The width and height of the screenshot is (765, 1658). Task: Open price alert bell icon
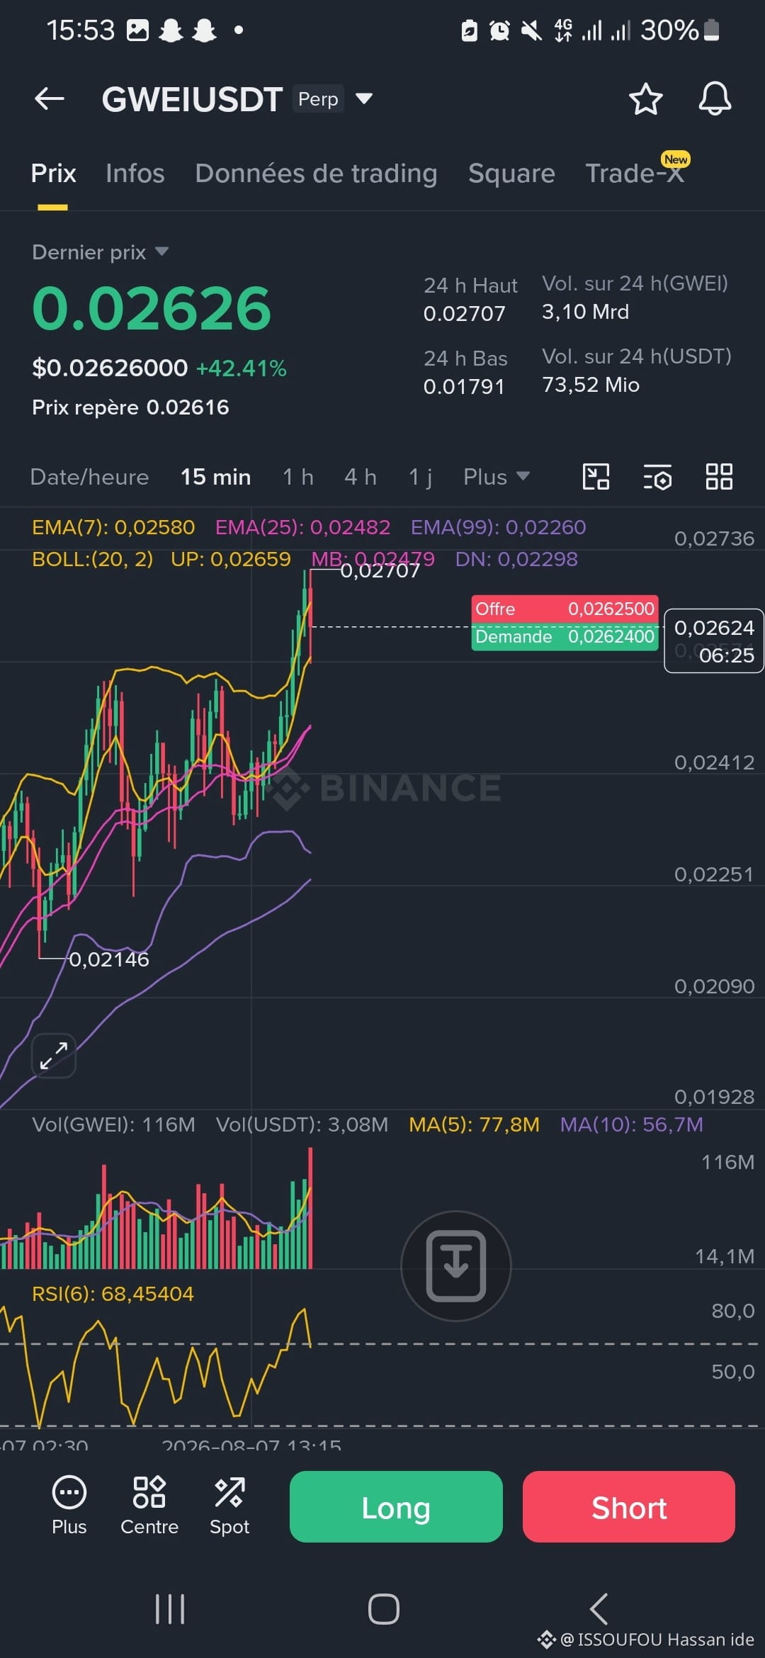[x=715, y=98]
